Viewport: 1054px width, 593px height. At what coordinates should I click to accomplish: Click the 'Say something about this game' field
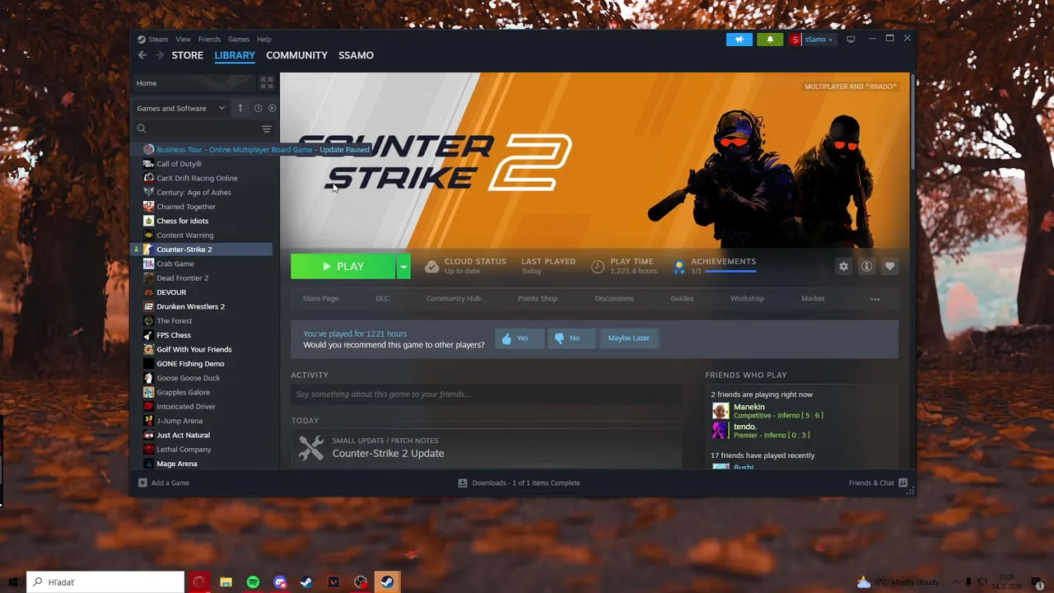click(486, 394)
